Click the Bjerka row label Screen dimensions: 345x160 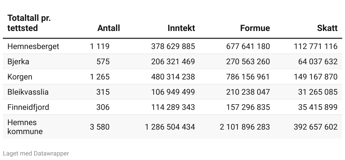18,61
